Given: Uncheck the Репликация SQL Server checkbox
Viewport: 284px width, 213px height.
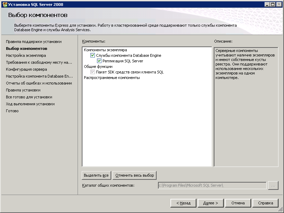Looking at the screenshot, I should tap(99, 61).
